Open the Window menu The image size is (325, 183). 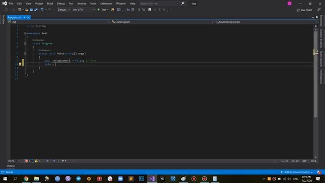tap(121, 4)
